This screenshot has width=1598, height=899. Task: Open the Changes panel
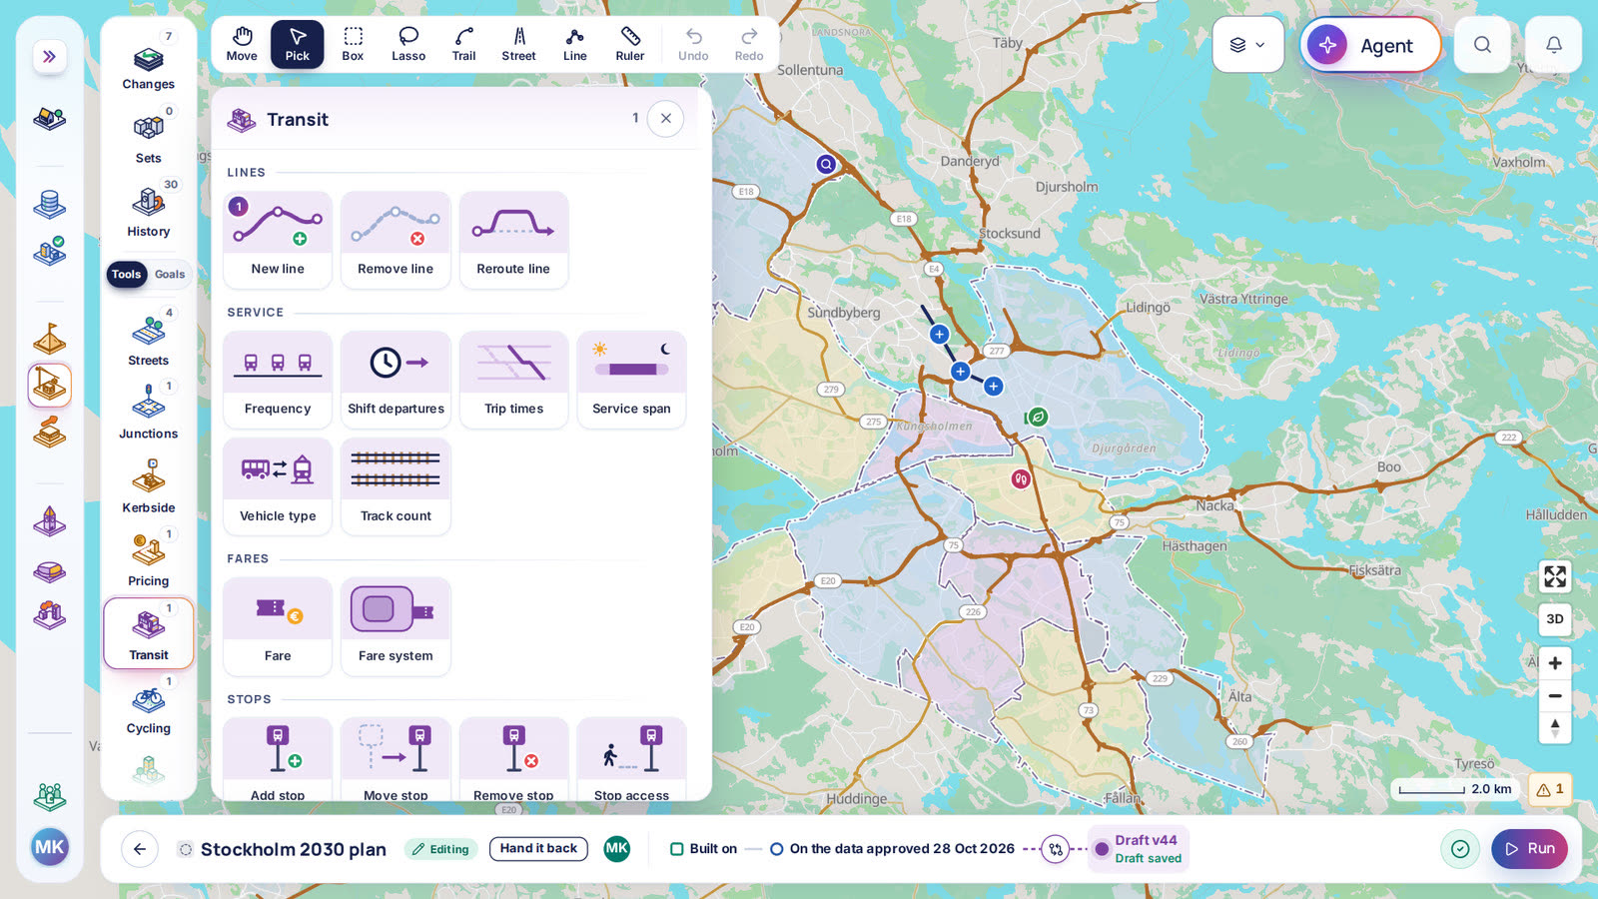[149, 63]
